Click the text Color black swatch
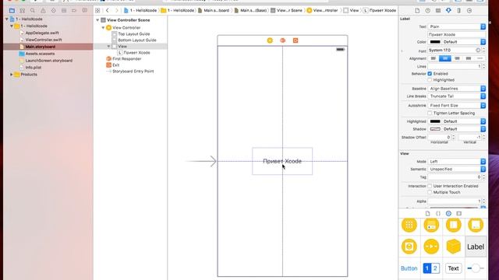Image resolution: width=499 pixels, height=280 pixels. 435,42
